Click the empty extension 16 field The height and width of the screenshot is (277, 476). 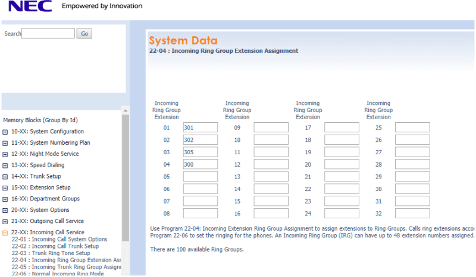[271, 214]
